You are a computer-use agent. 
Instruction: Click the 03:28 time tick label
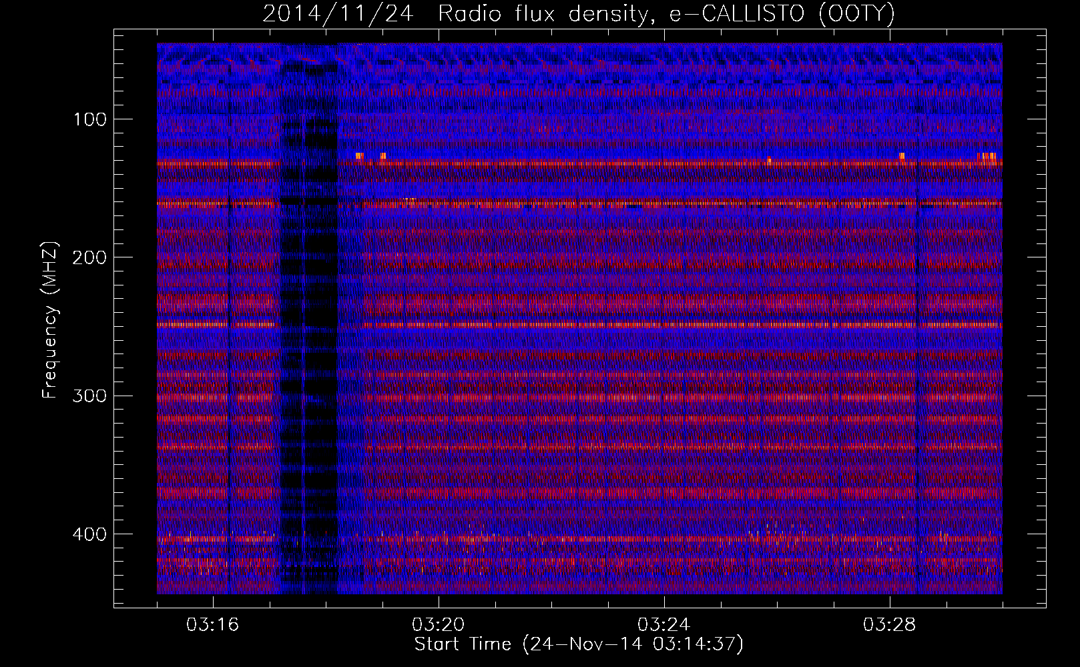[890, 625]
